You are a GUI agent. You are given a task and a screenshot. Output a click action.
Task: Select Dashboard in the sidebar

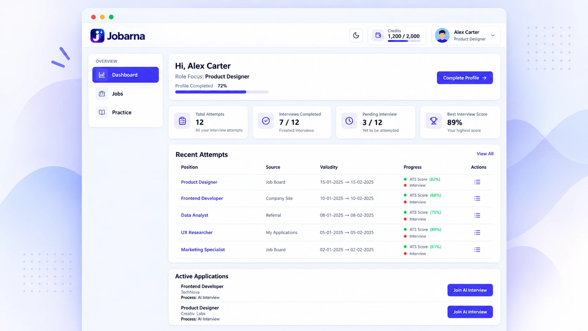[x=126, y=75]
